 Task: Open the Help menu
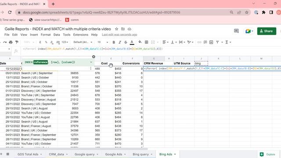click(94, 35)
